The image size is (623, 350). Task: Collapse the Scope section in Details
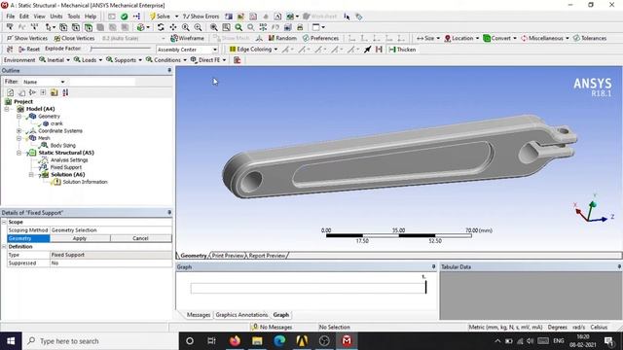pyautogui.click(x=4, y=223)
